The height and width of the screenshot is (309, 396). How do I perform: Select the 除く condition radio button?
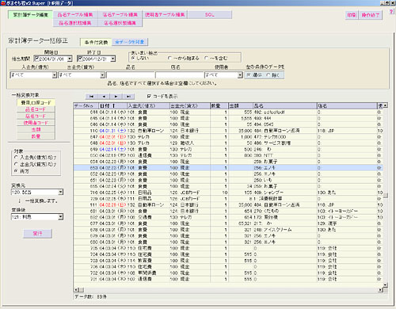pos(268,75)
